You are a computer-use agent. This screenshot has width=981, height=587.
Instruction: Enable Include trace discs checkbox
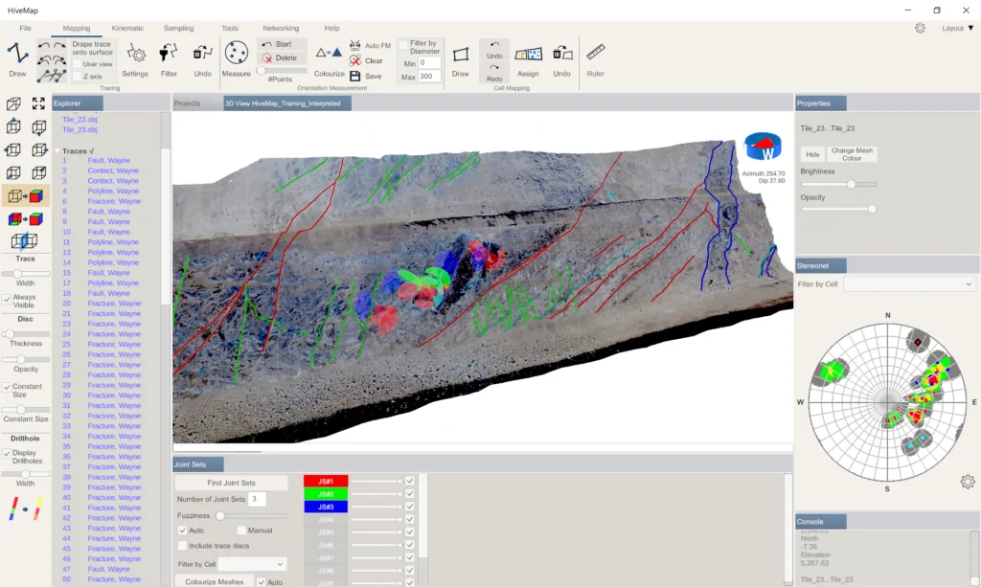click(183, 546)
